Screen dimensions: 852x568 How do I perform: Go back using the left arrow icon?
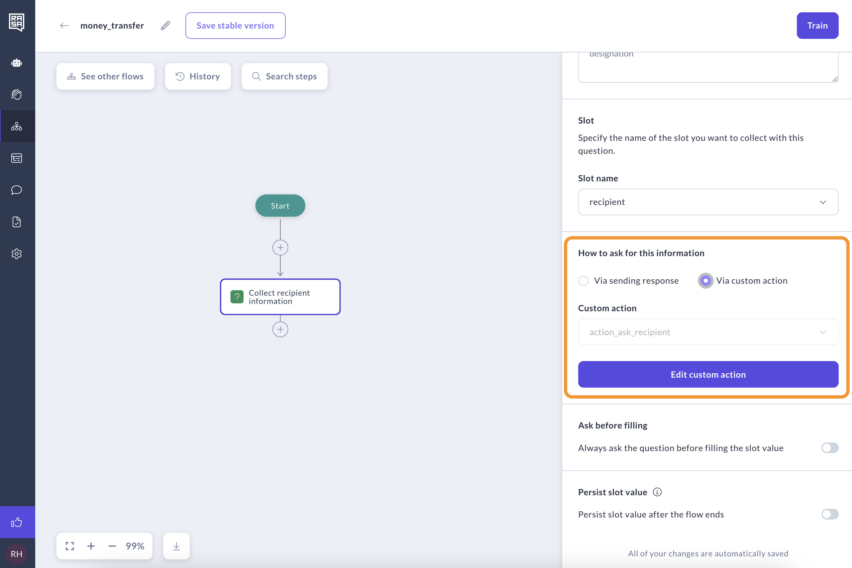[64, 26]
